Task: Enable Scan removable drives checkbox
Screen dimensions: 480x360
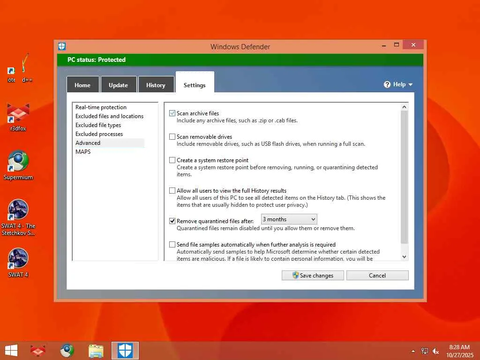Action: 172,137
